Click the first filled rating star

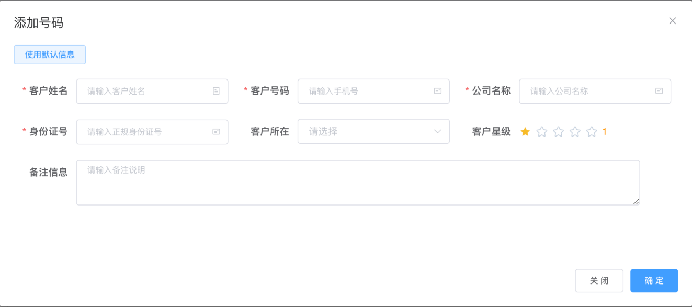click(x=525, y=132)
